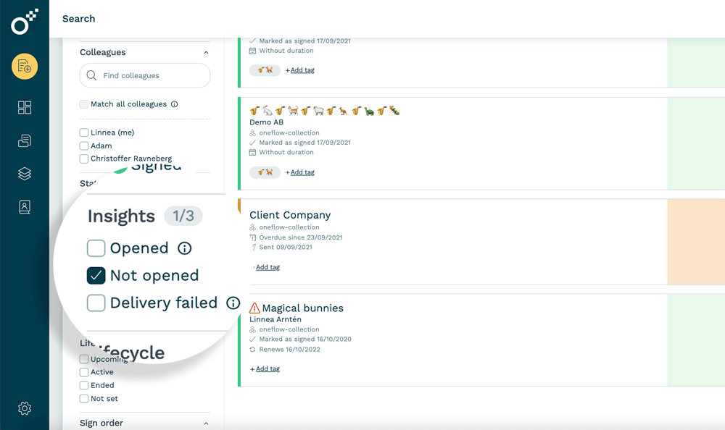Viewport: 725px width, 430px height.
Task: Click the Sign order section heading
Action: point(101,423)
